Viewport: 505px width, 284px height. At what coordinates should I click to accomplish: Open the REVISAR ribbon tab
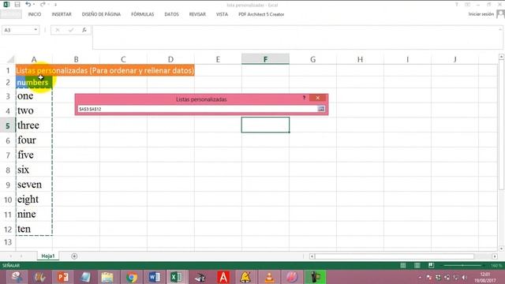[197, 14]
